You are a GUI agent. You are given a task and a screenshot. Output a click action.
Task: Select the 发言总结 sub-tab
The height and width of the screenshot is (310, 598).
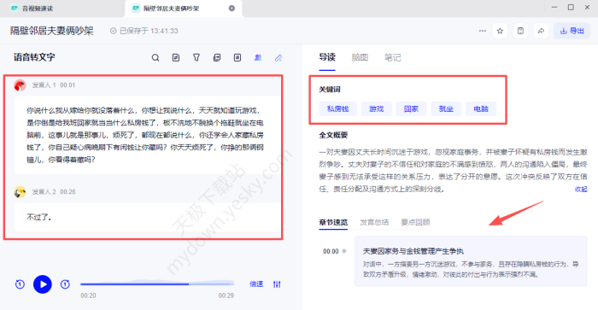[374, 222]
